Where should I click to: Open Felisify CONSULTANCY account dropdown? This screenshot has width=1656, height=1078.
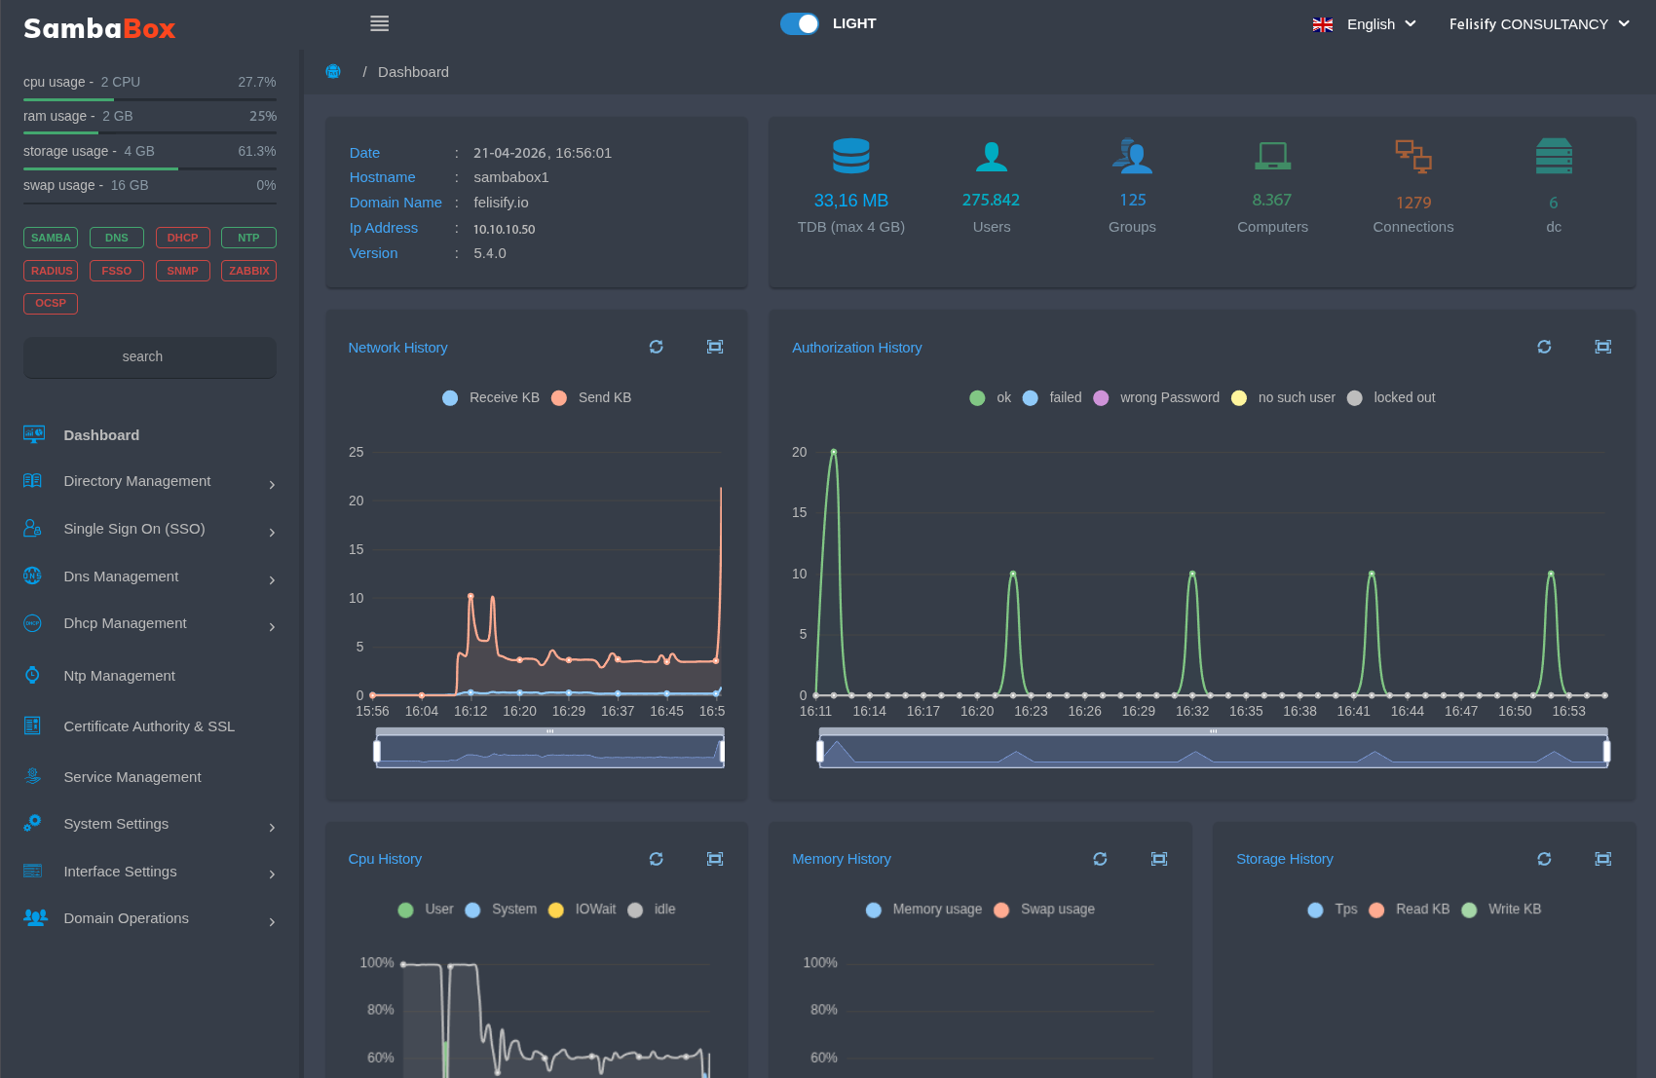[1538, 24]
